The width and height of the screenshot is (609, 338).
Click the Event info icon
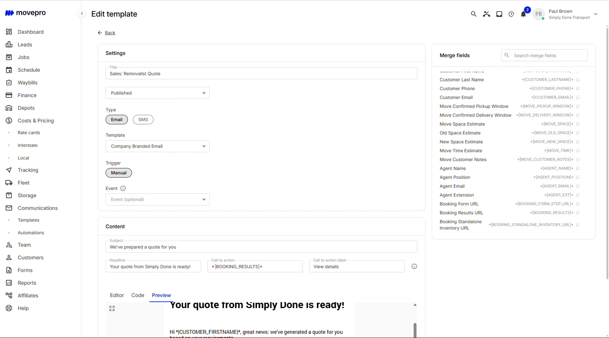(x=123, y=188)
